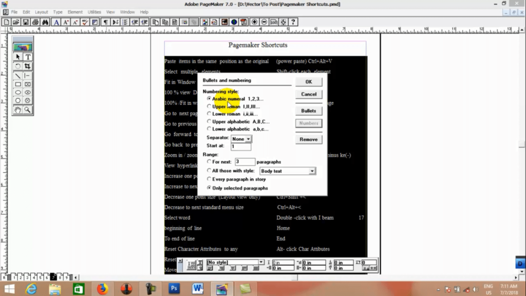This screenshot has height=296, width=526.
Task: Open the File menu
Action: (x=14, y=12)
